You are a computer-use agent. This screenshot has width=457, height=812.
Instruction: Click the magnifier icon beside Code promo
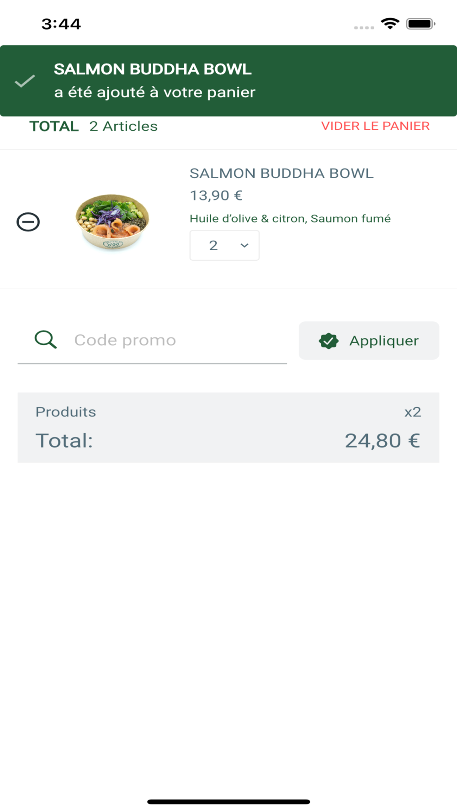point(46,340)
